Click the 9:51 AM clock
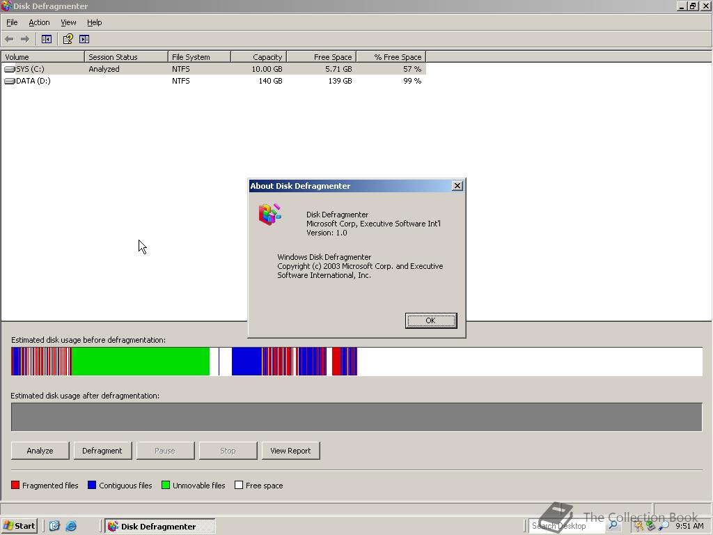The height and width of the screenshot is (535, 713). (x=689, y=526)
